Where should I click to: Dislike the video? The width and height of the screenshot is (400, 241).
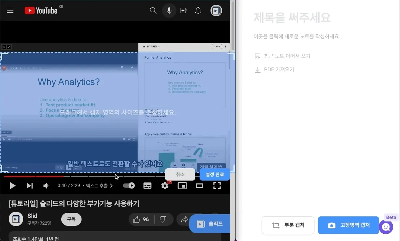163,219
